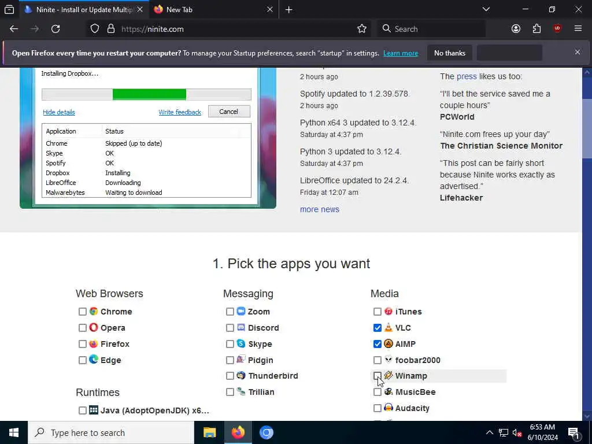Screen dimensions: 592x444
Task: Check the Java AdoptOpenJDK checkbox
Action: click(82, 410)
